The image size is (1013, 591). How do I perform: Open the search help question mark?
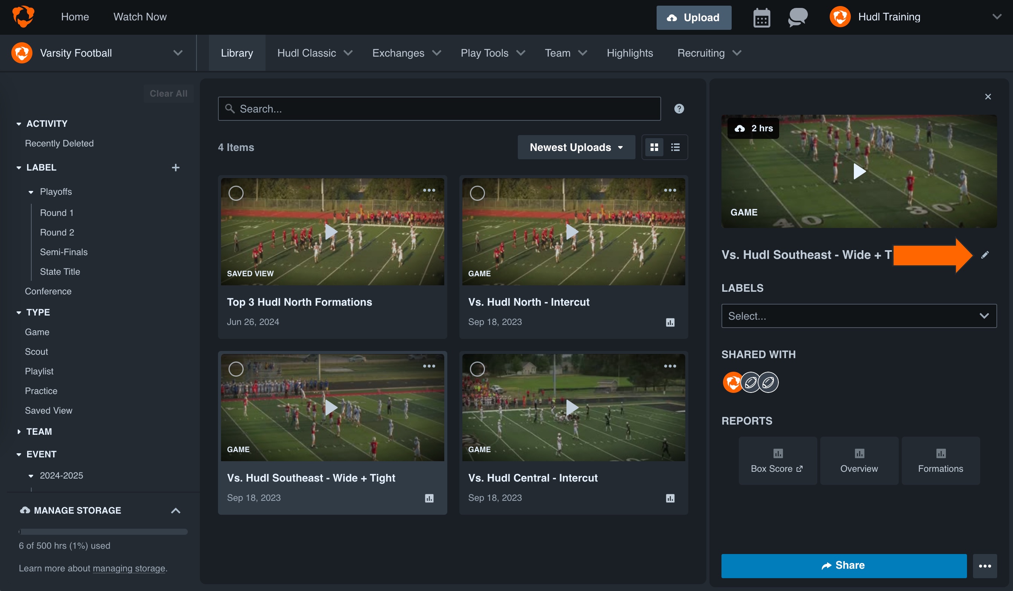click(x=679, y=108)
